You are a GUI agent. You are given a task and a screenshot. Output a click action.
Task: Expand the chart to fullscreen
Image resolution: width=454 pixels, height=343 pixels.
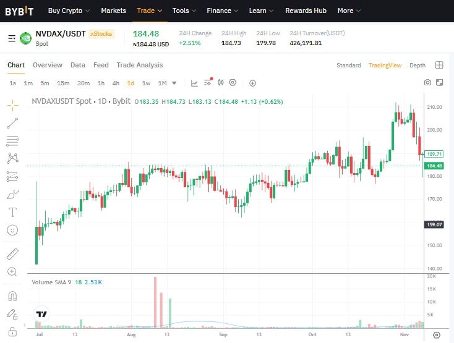pos(440,82)
